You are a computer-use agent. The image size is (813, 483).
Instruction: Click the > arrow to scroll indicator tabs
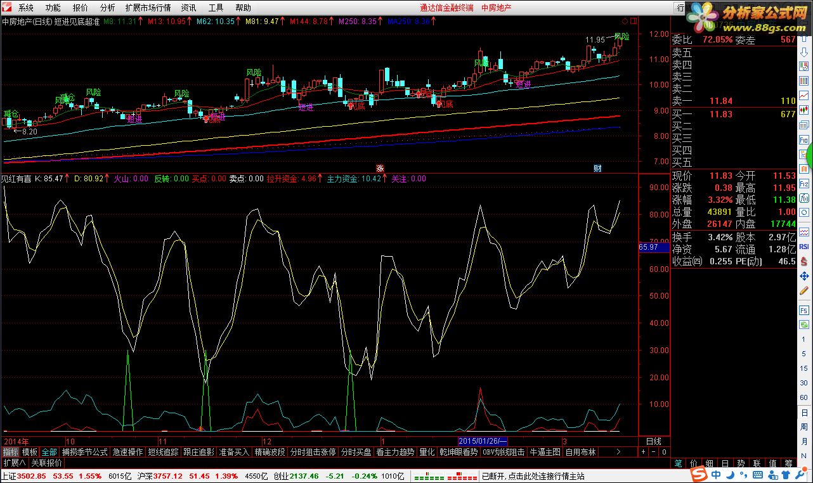(618, 452)
